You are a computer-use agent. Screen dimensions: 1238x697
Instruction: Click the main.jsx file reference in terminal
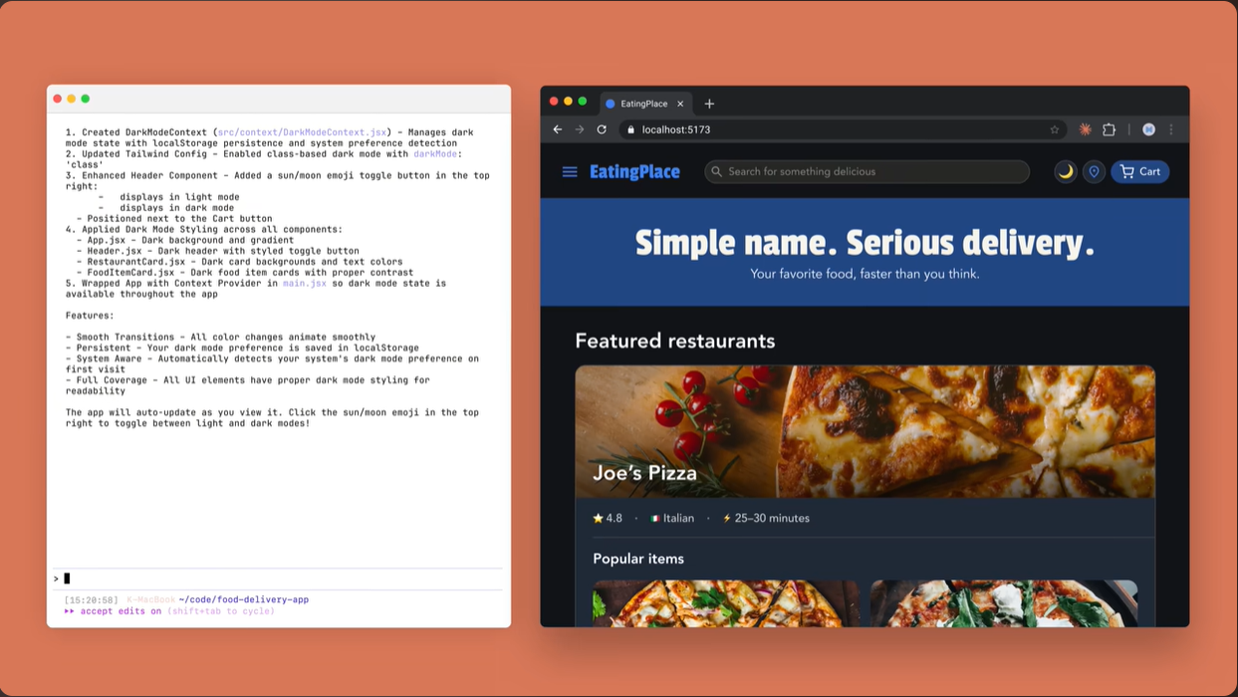(x=305, y=284)
